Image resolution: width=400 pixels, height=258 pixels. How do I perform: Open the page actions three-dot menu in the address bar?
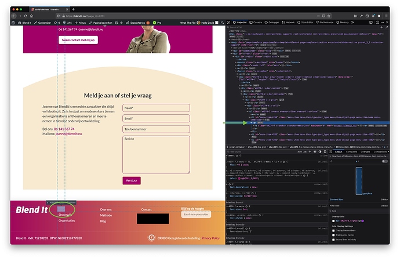(x=318, y=16)
